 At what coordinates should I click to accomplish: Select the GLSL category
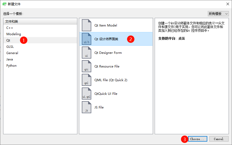[40, 47]
